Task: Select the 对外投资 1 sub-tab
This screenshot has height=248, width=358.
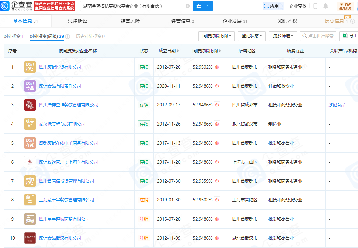Action: (x=14, y=36)
